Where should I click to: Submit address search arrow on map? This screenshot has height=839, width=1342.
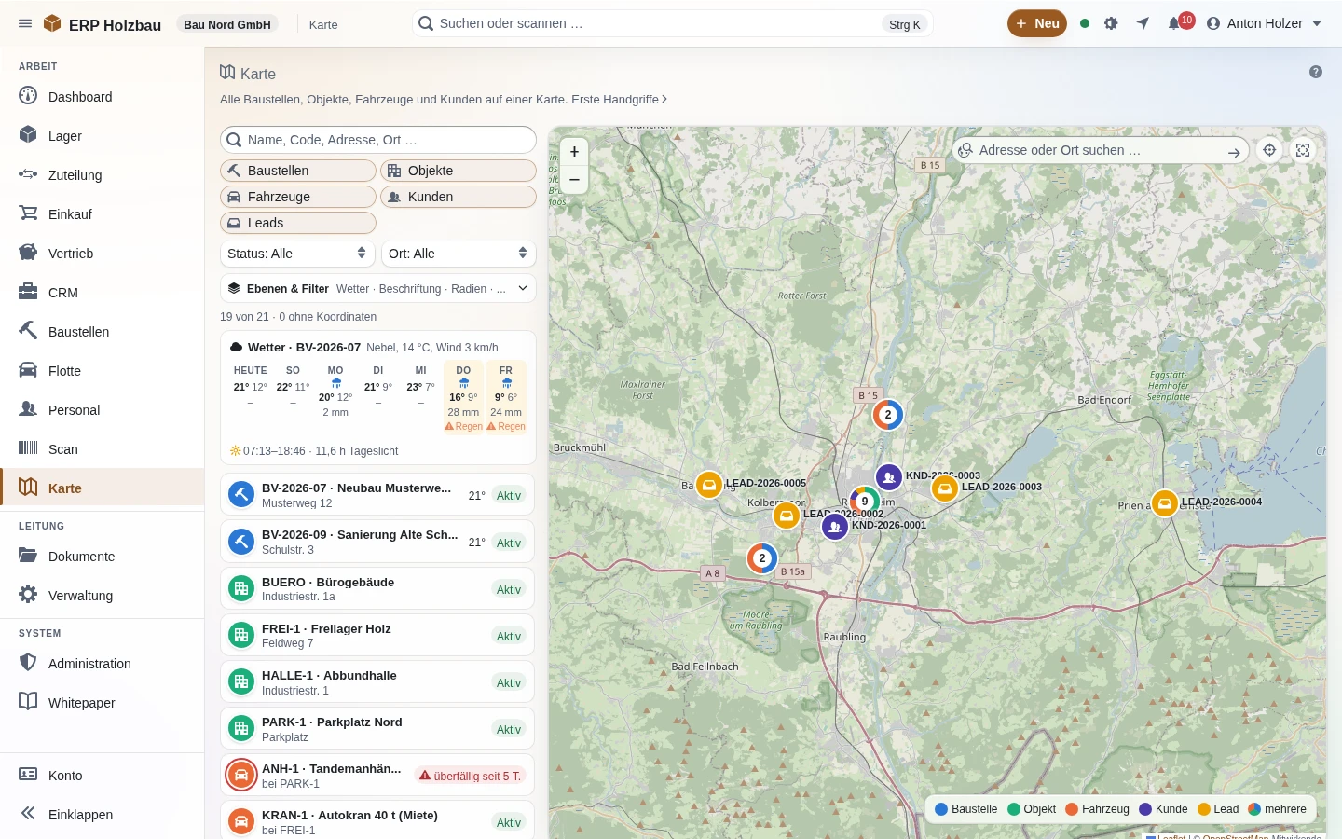coord(1234,151)
